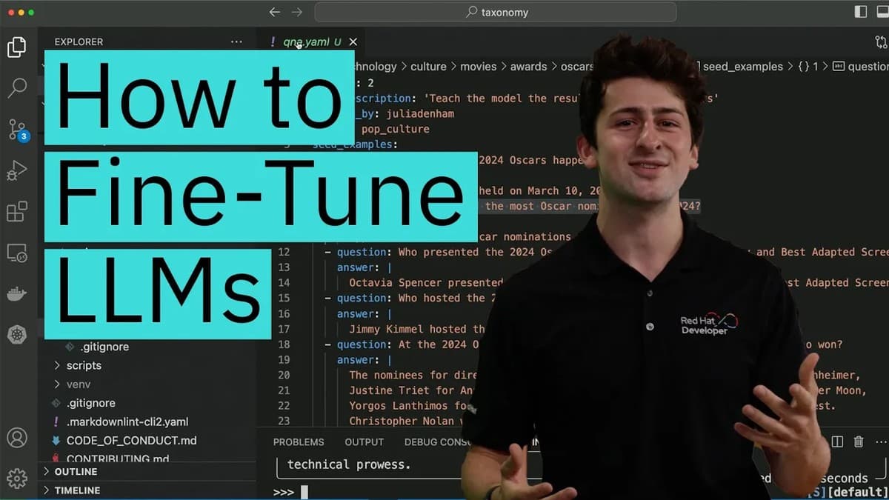The width and height of the screenshot is (889, 500).
Task: Click the taxonomy command center search box
Action: [x=496, y=12]
